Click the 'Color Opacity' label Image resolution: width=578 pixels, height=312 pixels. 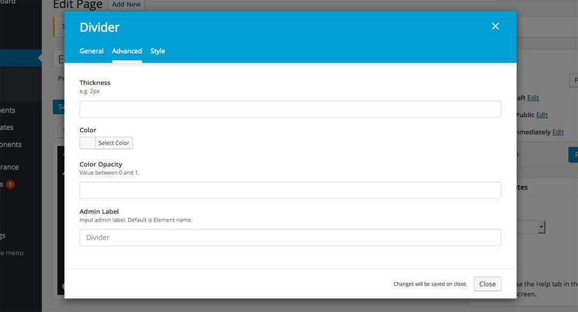[101, 164]
